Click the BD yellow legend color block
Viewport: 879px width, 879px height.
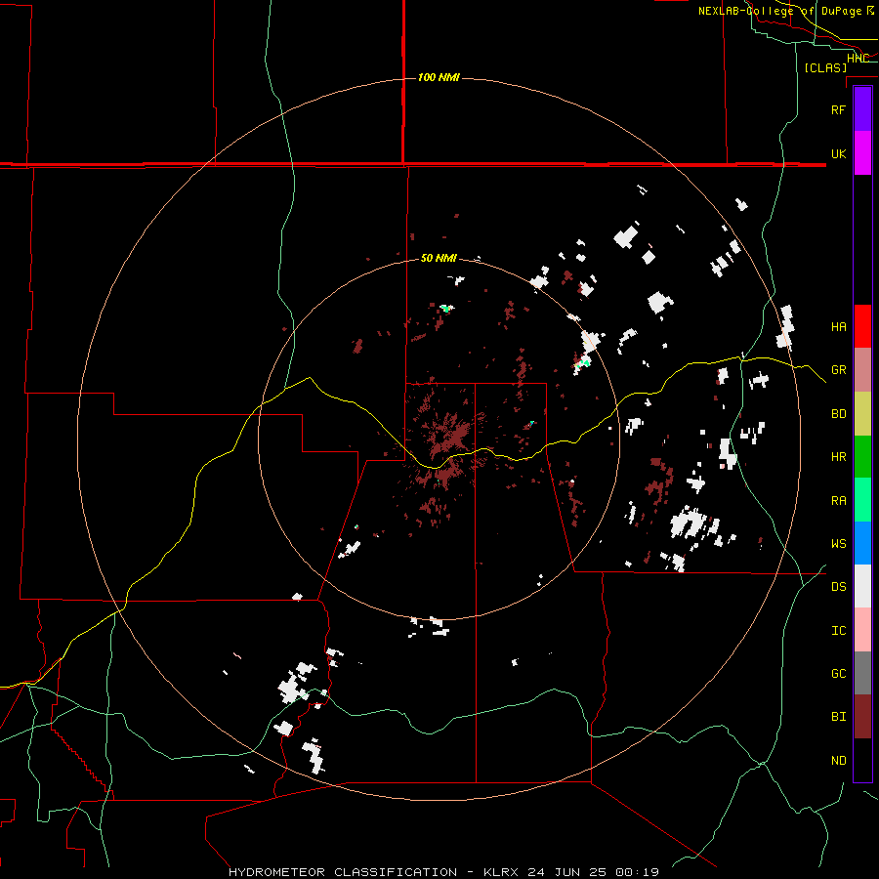tap(862, 414)
